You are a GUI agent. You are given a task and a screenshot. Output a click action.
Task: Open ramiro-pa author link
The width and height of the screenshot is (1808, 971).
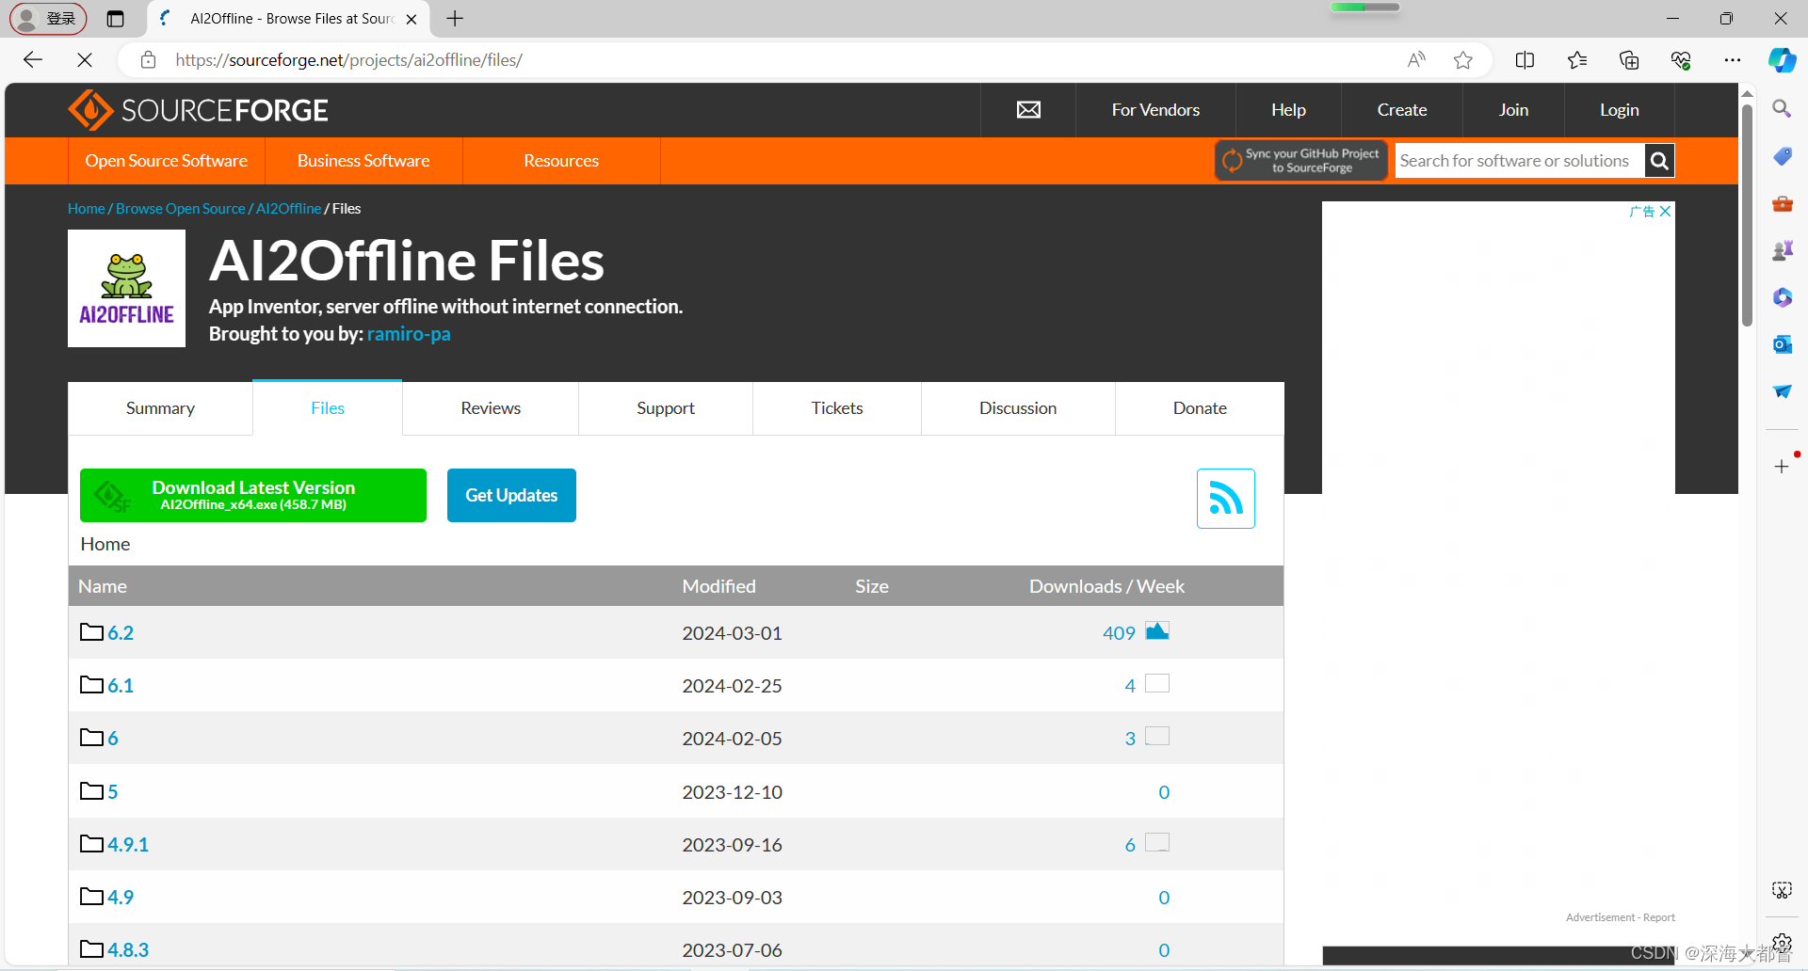(x=409, y=334)
